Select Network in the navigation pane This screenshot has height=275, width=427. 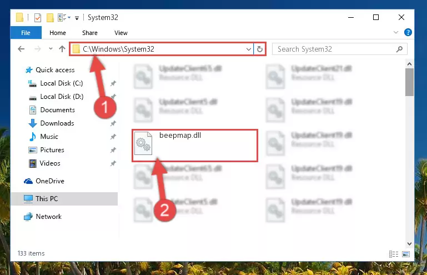48,217
